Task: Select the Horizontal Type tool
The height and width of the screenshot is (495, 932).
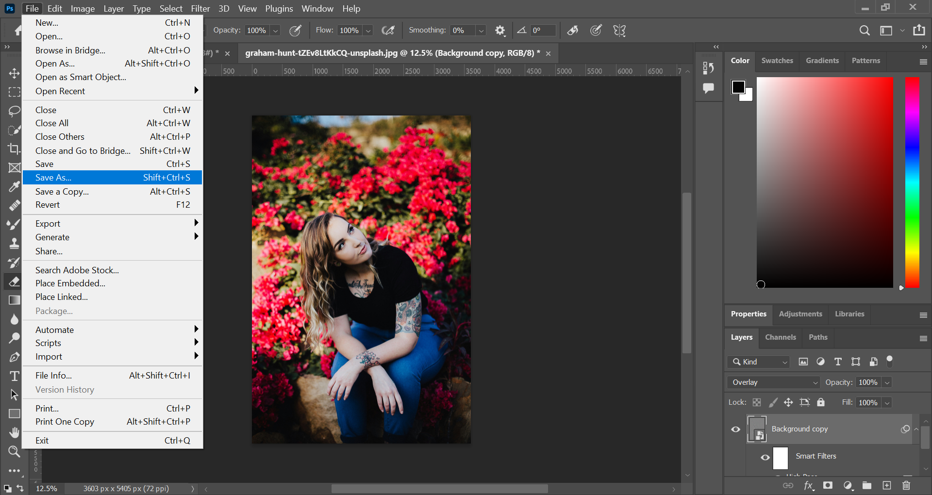Action: [x=14, y=376]
